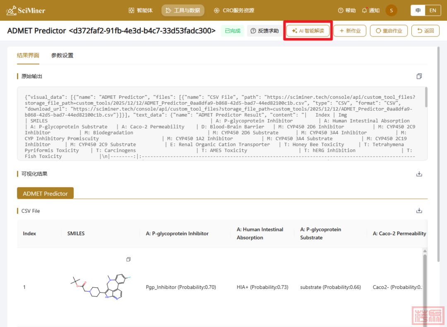The width and height of the screenshot is (447, 327).
Task: Click the AI 智能解读 button
Action: coord(308,31)
